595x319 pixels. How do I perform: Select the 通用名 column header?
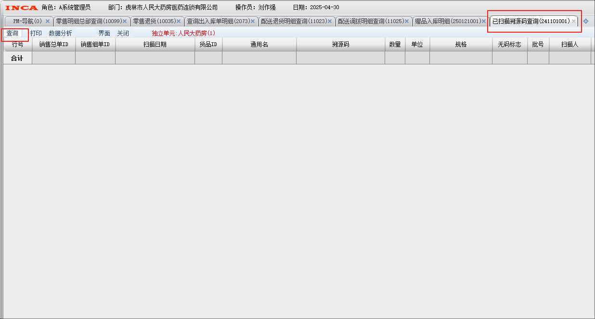click(259, 44)
